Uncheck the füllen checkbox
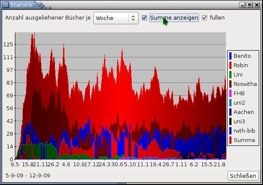Image resolution: width=263 pixels, height=185 pixels. pos(204,18)
